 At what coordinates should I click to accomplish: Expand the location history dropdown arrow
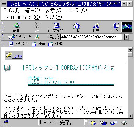click(x=127, y=37)
